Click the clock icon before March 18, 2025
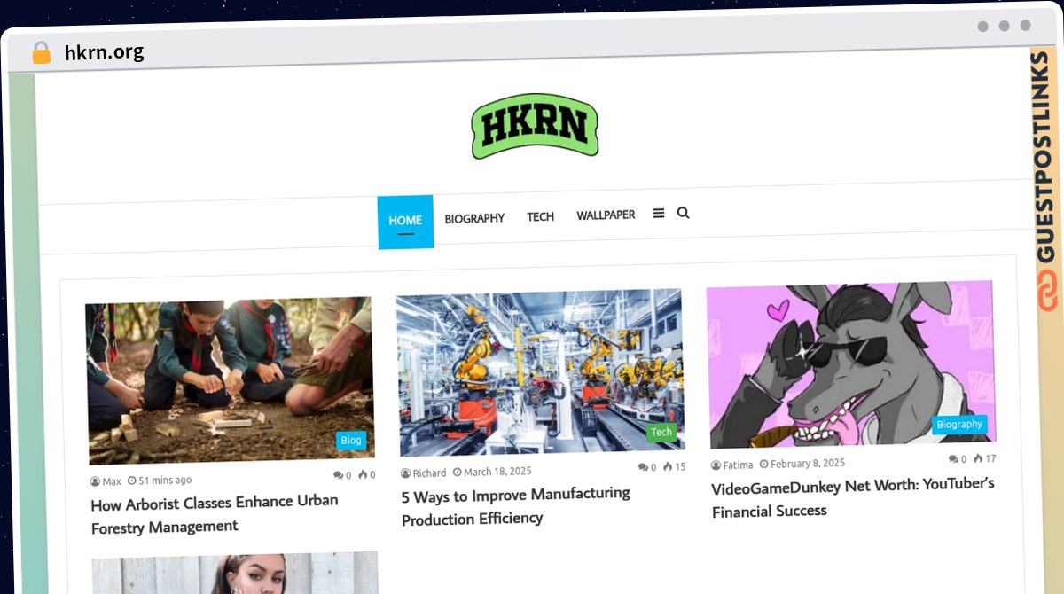The image size is (1064, 594). tap(458, 473)
